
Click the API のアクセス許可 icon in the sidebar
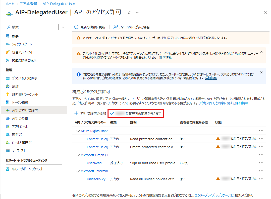[x=8, y=110]
